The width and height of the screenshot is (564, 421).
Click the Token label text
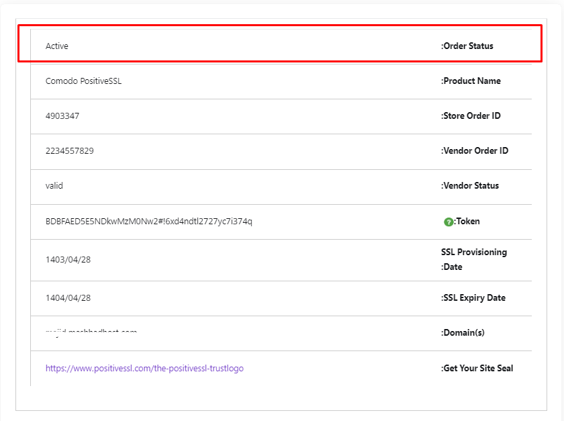click(x=468, y=222)
